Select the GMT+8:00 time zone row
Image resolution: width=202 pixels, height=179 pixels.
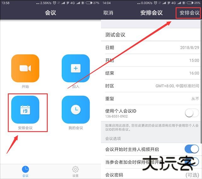(x=152, y=86)
